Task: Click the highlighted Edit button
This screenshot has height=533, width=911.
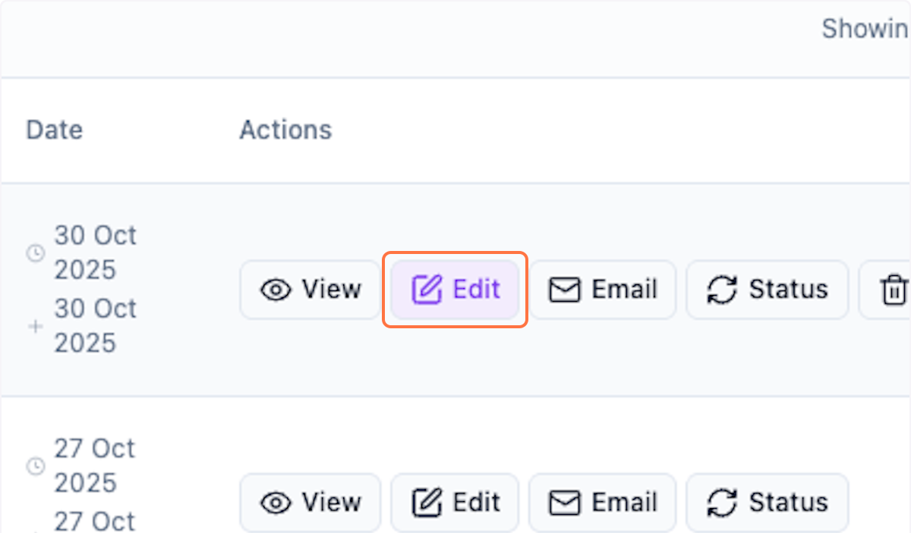Action: (x=454, y=288)
